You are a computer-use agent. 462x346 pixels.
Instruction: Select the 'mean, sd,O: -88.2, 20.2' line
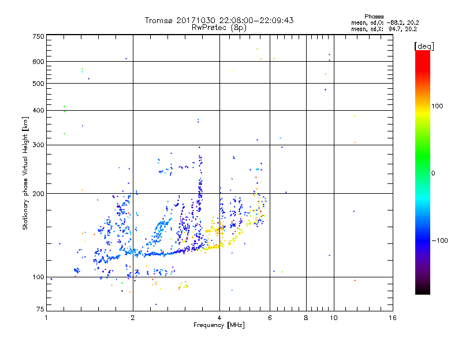point(385,22)
